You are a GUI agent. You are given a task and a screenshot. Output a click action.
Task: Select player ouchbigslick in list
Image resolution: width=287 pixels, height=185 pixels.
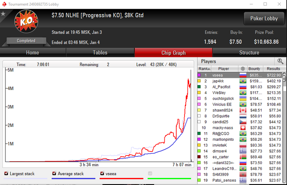coord(240,99)
